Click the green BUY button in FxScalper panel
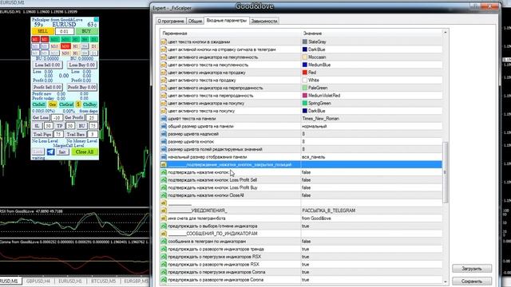This screenshot has width=511, height=287. click(x=87, y=31)
